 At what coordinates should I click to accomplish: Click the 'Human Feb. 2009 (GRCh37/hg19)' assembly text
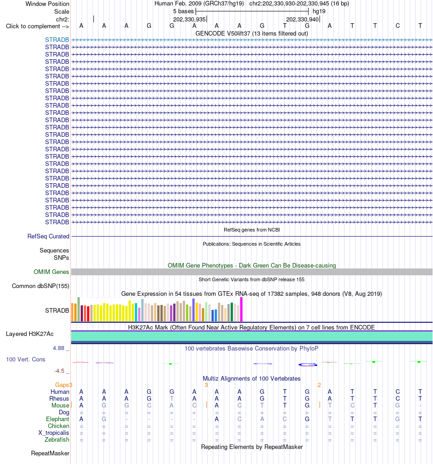pyautogui.click(x=199, y=4)
